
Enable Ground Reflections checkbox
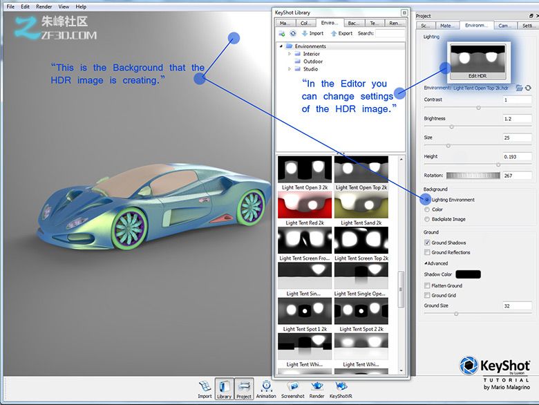(427, 252)
